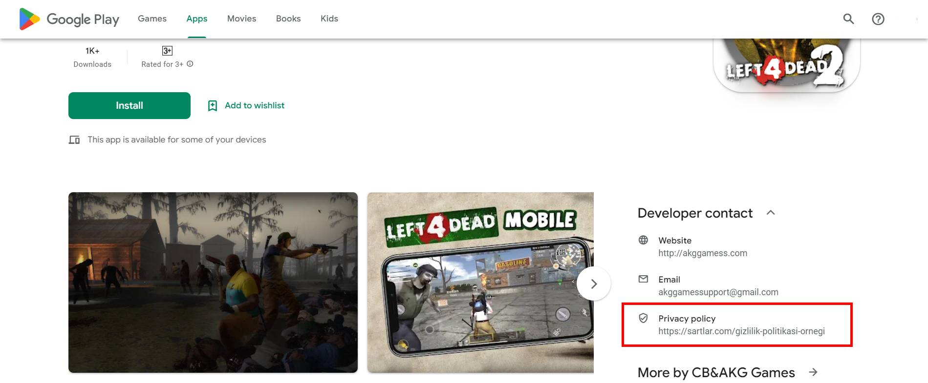The width and height of the screenshot is (928, 383).
Task: Open the Kids tab
Action: click(329, 19)
